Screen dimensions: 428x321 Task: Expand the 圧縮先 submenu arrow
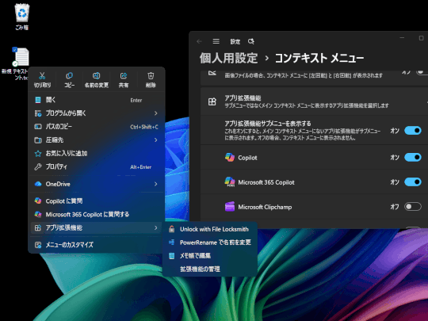pyautogui.click(x=156, y=140)
